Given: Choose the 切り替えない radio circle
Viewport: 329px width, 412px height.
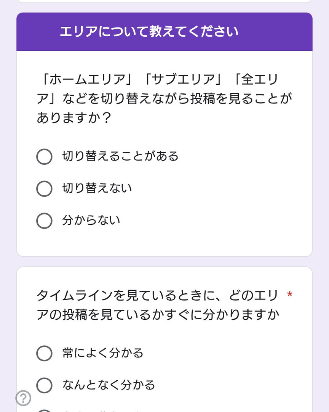Looking at the screenshot, I should click(x=44, y=188).
